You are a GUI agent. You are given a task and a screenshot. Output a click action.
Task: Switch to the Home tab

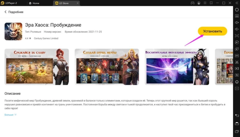[34, 3]
